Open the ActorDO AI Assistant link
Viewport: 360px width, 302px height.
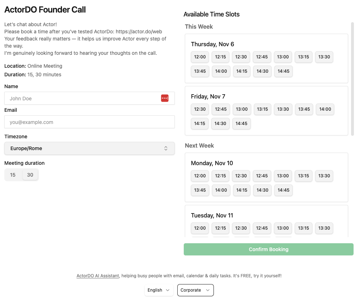98,276
